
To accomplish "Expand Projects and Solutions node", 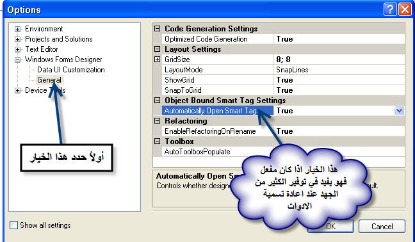I will (x=17, y=39).
